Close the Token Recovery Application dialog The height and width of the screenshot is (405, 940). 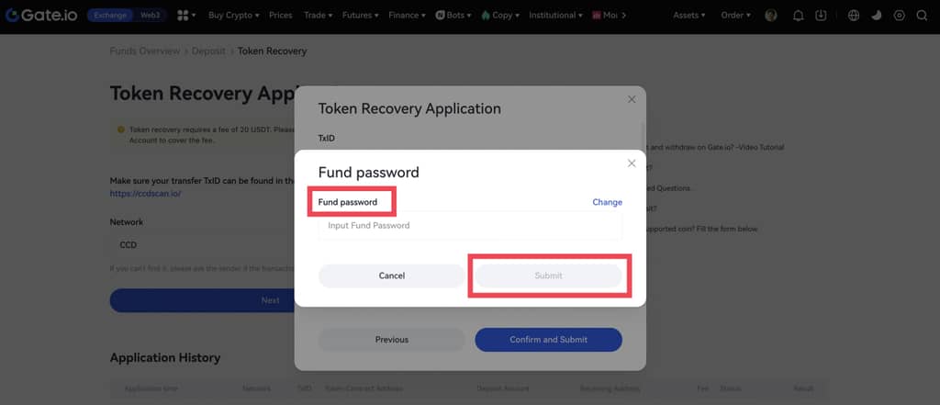[x=632, y=99]
